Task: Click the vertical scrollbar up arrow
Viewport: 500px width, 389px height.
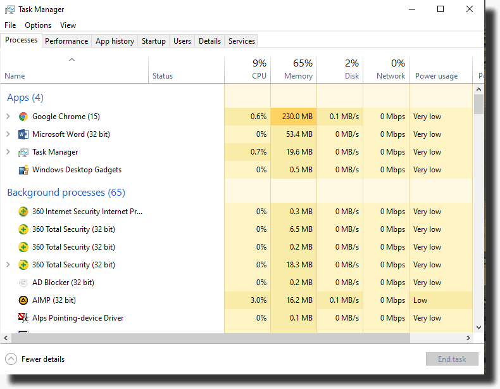Action: [x=478, y=89]
